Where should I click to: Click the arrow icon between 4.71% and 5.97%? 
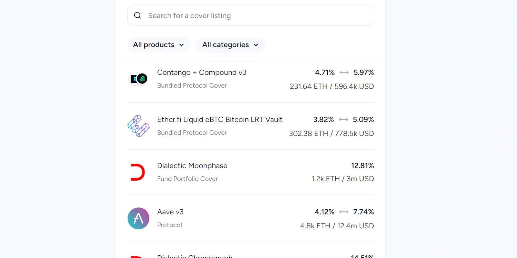click(344, 73)
